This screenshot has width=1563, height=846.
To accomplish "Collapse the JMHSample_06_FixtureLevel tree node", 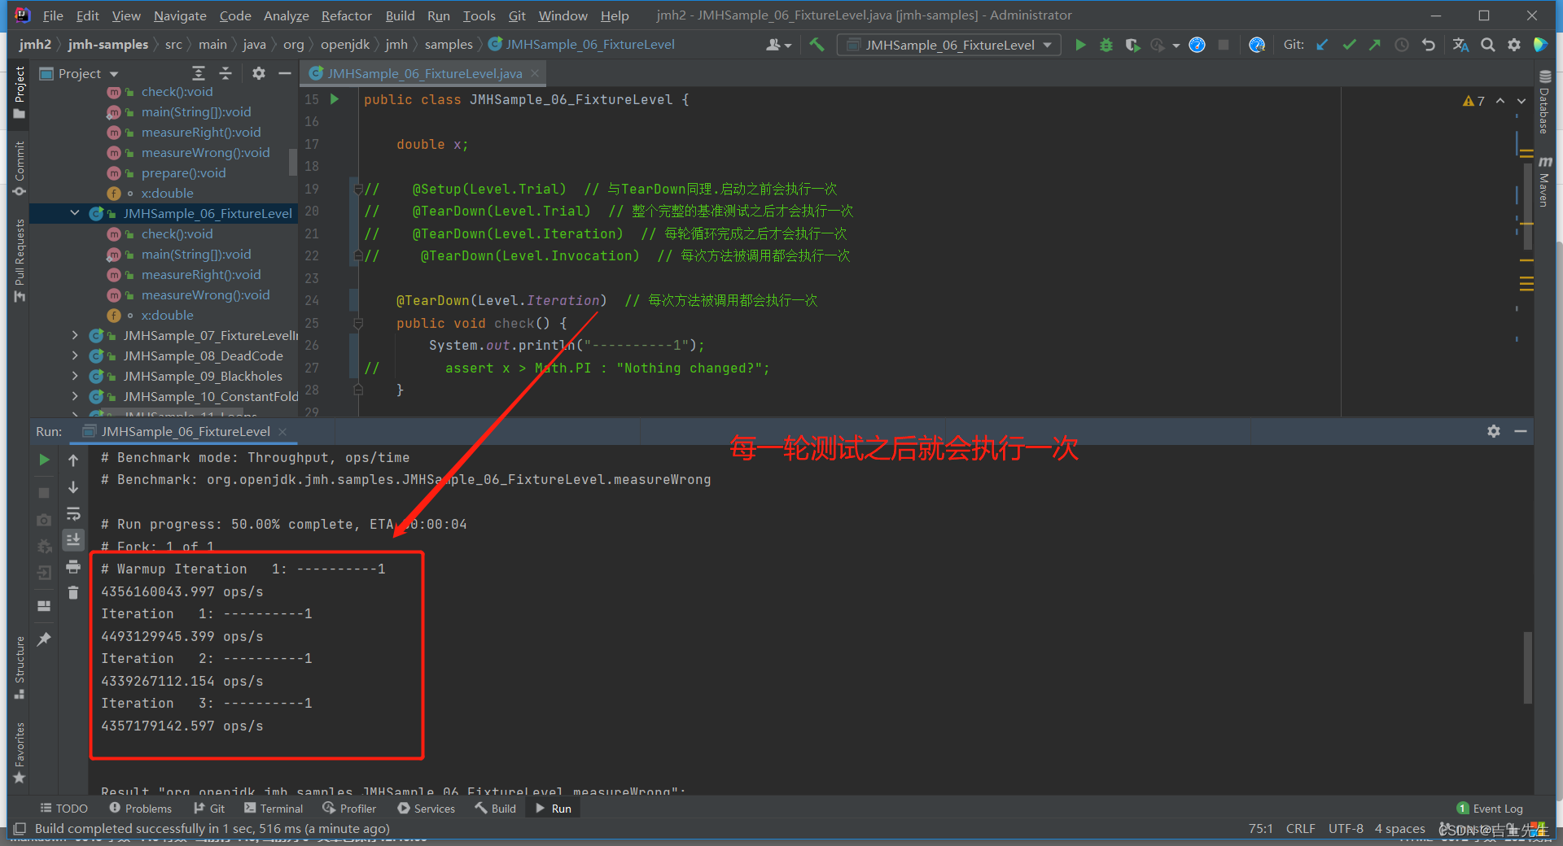I will (x=74, y=213).
